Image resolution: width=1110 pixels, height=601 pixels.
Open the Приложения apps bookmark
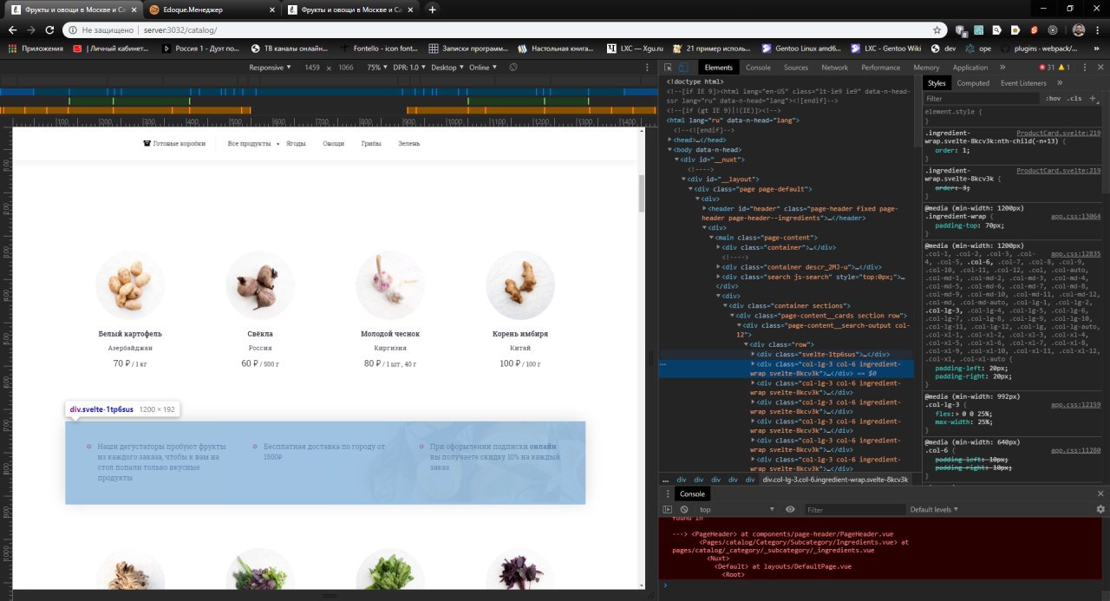tap(36, 49)
